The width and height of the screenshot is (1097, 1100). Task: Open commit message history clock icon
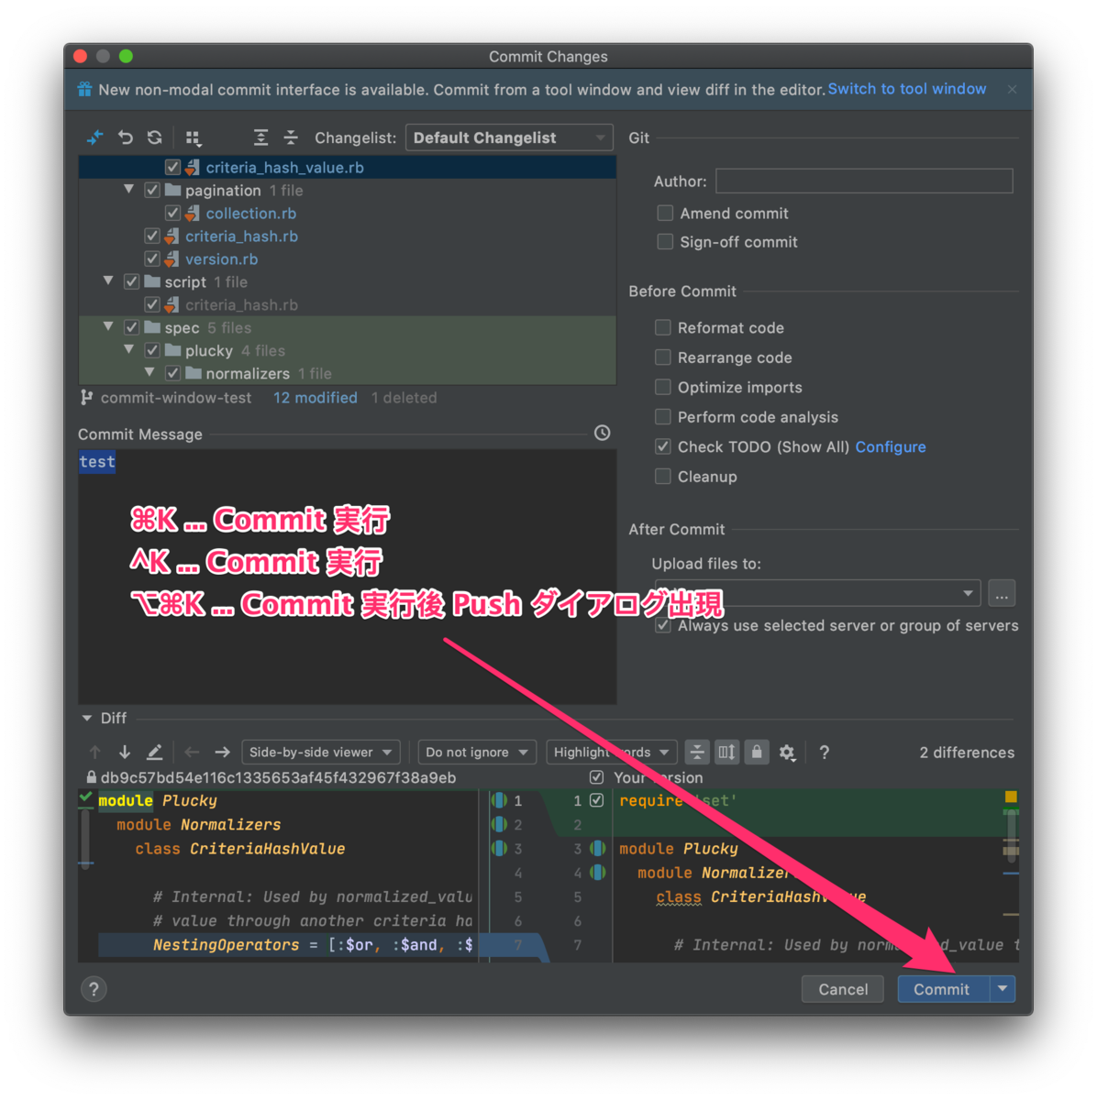click(x=602, y=433)
